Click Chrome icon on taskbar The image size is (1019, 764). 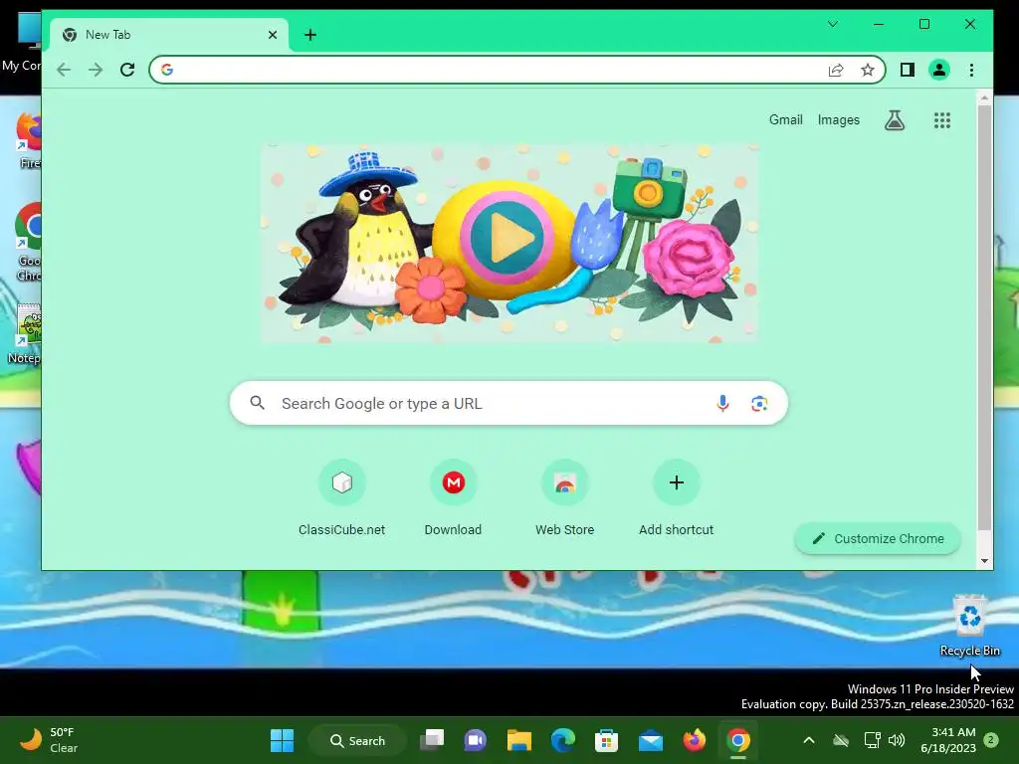pos(738,740)
